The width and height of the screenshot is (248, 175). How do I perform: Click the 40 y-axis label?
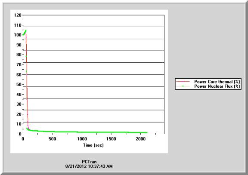[x=19, y=94]
